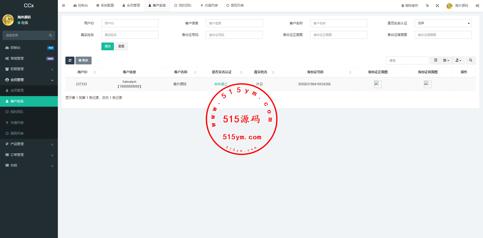Open the 身份证正面图 thumbnail in the row
The height and width of the screenshot is (238, 483).
pyautogui.click(x=378, y=84)
